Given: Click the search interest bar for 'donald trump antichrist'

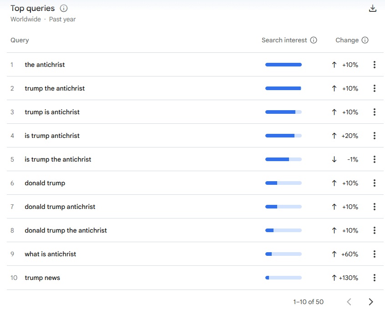Looking at the screenshot, I should click(x=284, y=207).
